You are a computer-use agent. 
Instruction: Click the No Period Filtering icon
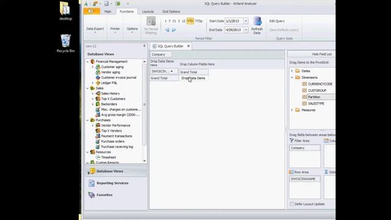151,21
